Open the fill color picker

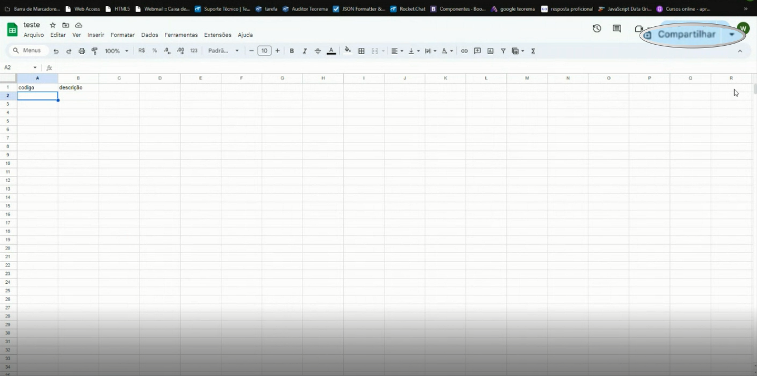348,50
